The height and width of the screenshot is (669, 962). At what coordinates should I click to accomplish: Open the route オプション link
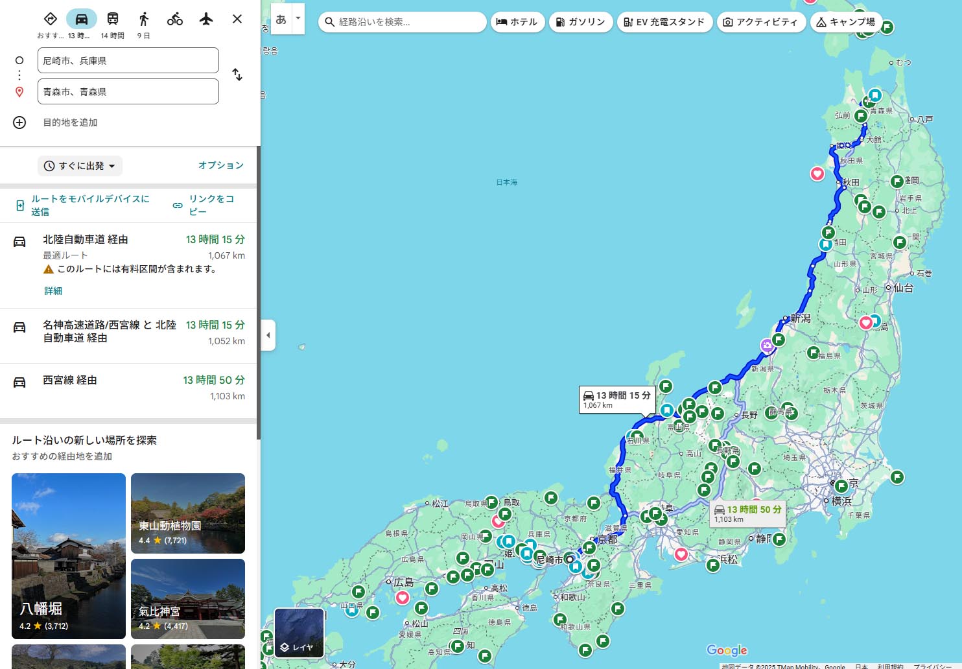point(220,165)
